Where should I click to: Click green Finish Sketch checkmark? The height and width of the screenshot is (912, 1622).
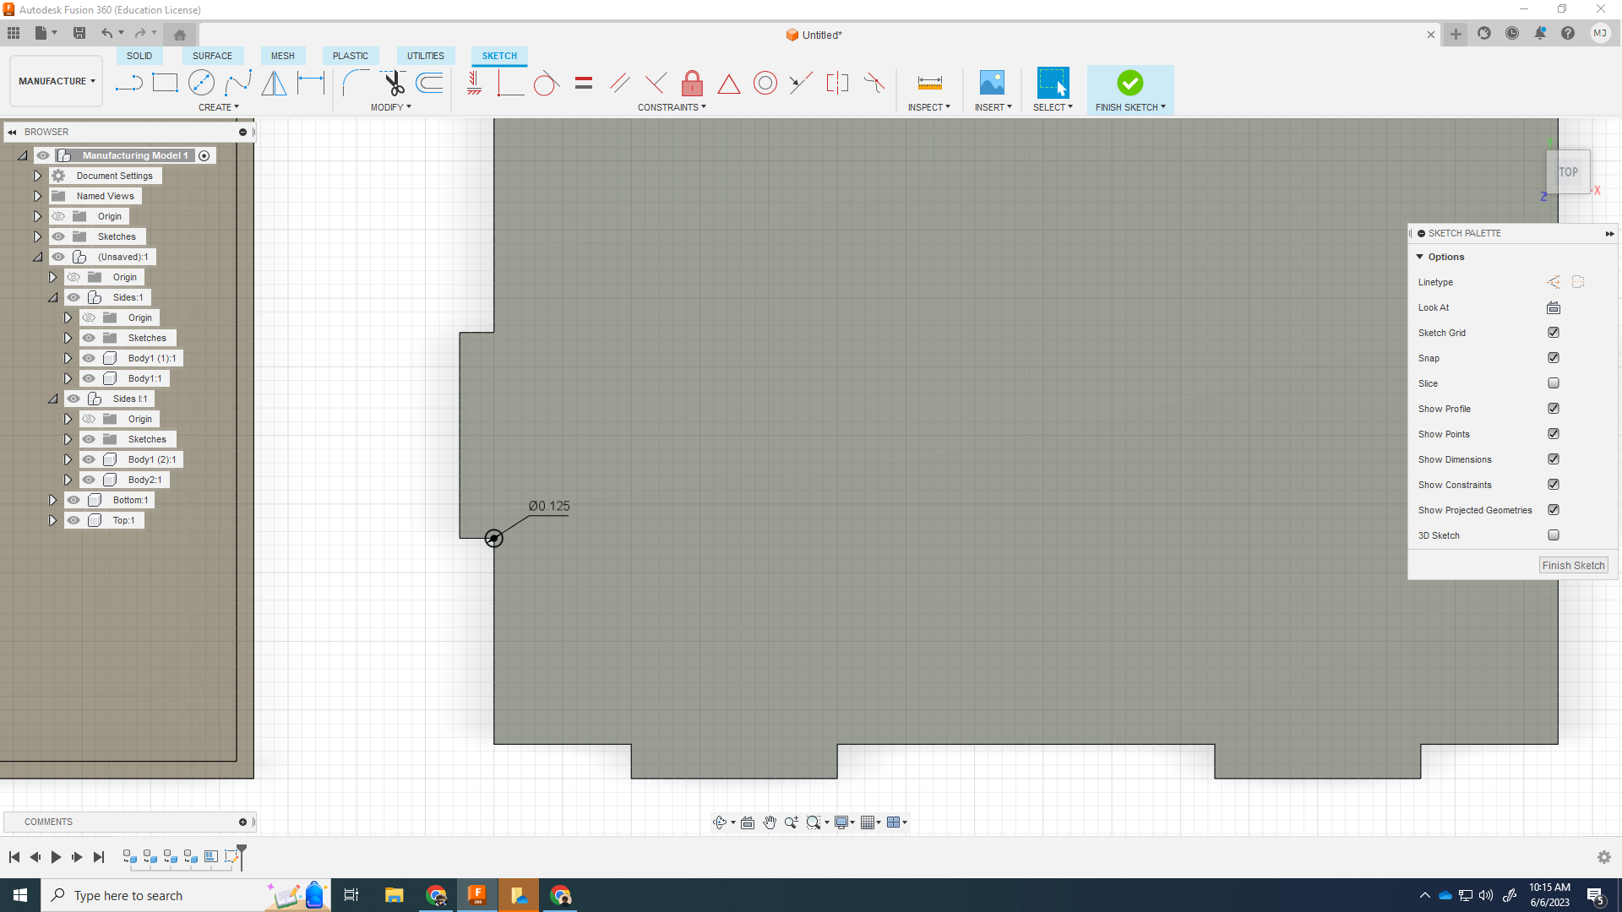point(1129,83)
